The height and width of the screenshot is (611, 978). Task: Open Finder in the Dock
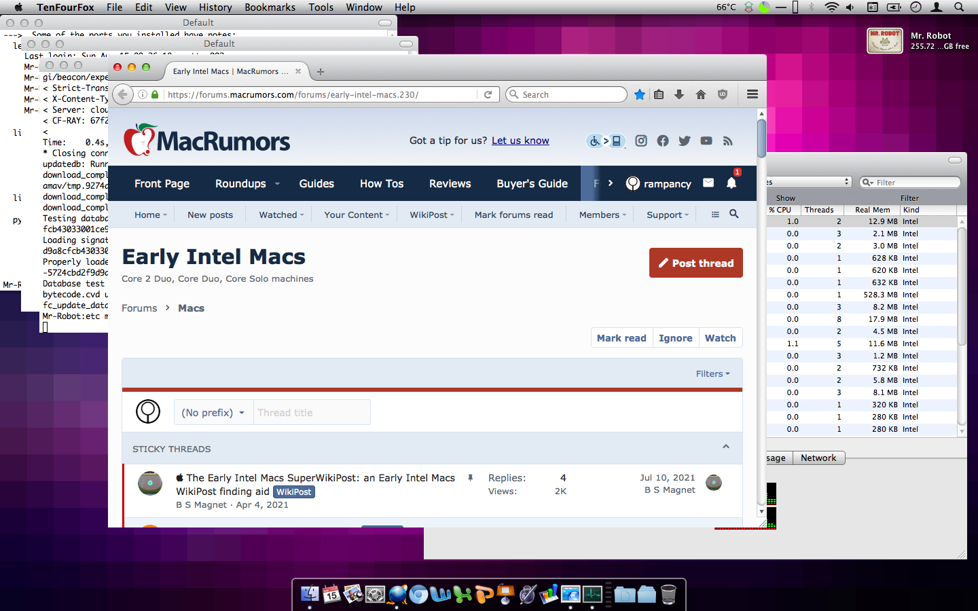[310, 594]
